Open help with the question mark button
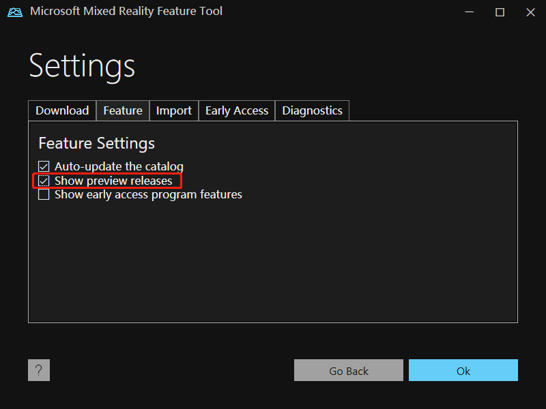 (39, 370)
